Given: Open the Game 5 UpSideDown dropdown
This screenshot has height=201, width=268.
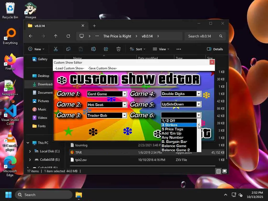Looking at the screenshot, I should tap(199, 104).
